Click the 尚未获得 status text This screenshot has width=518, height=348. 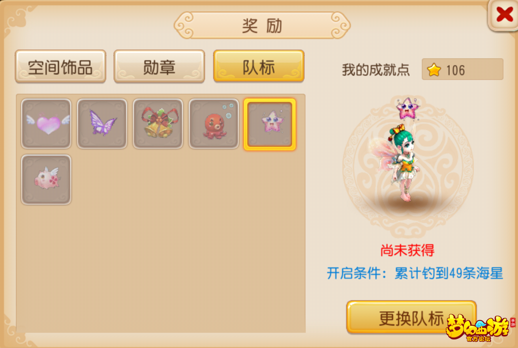pyautogui.click(x=408, y=250)
